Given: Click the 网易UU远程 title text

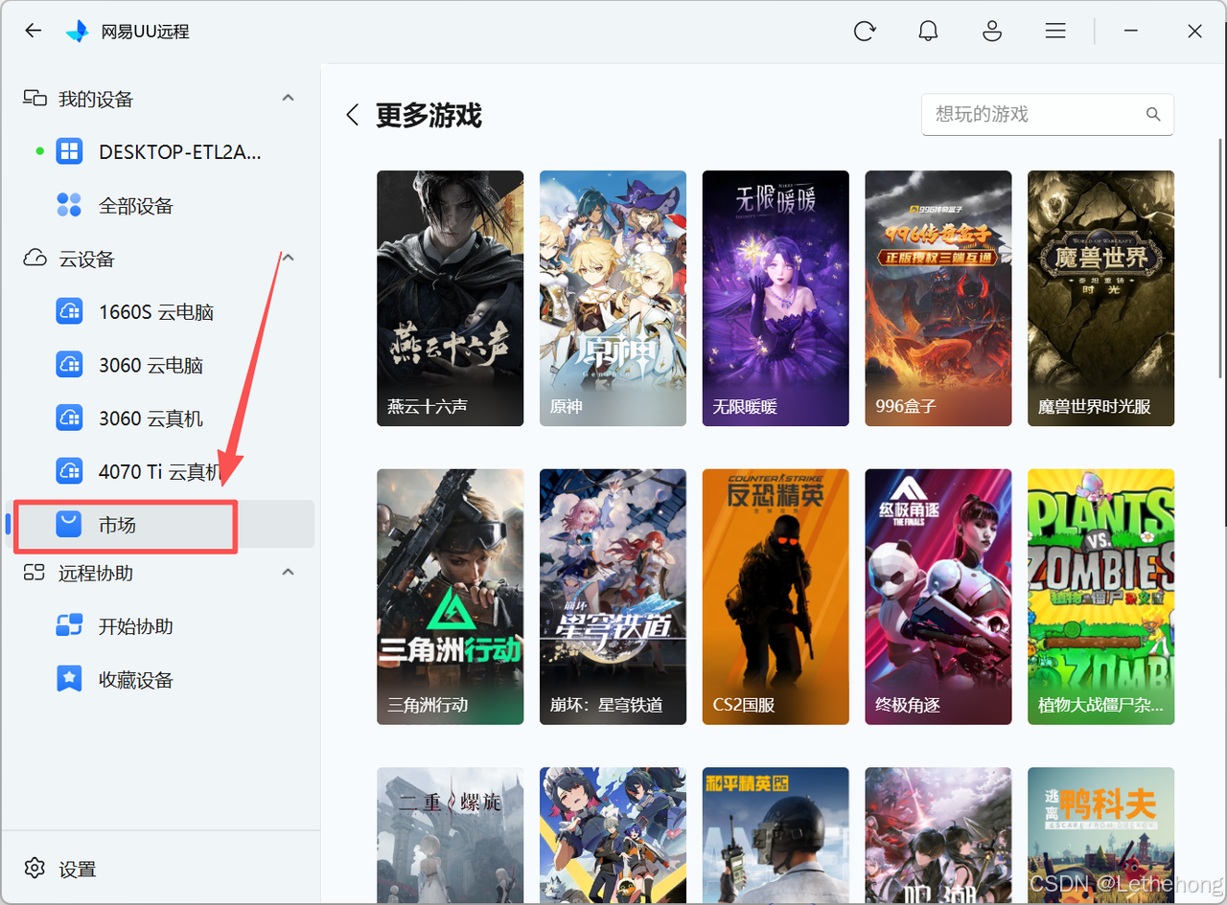Looking at the screenshot, I should (x=146, y=32).
